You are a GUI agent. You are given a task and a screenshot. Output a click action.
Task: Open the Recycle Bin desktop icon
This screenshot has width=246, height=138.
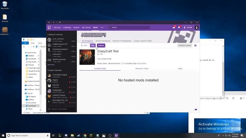click(x=5, y=5)
